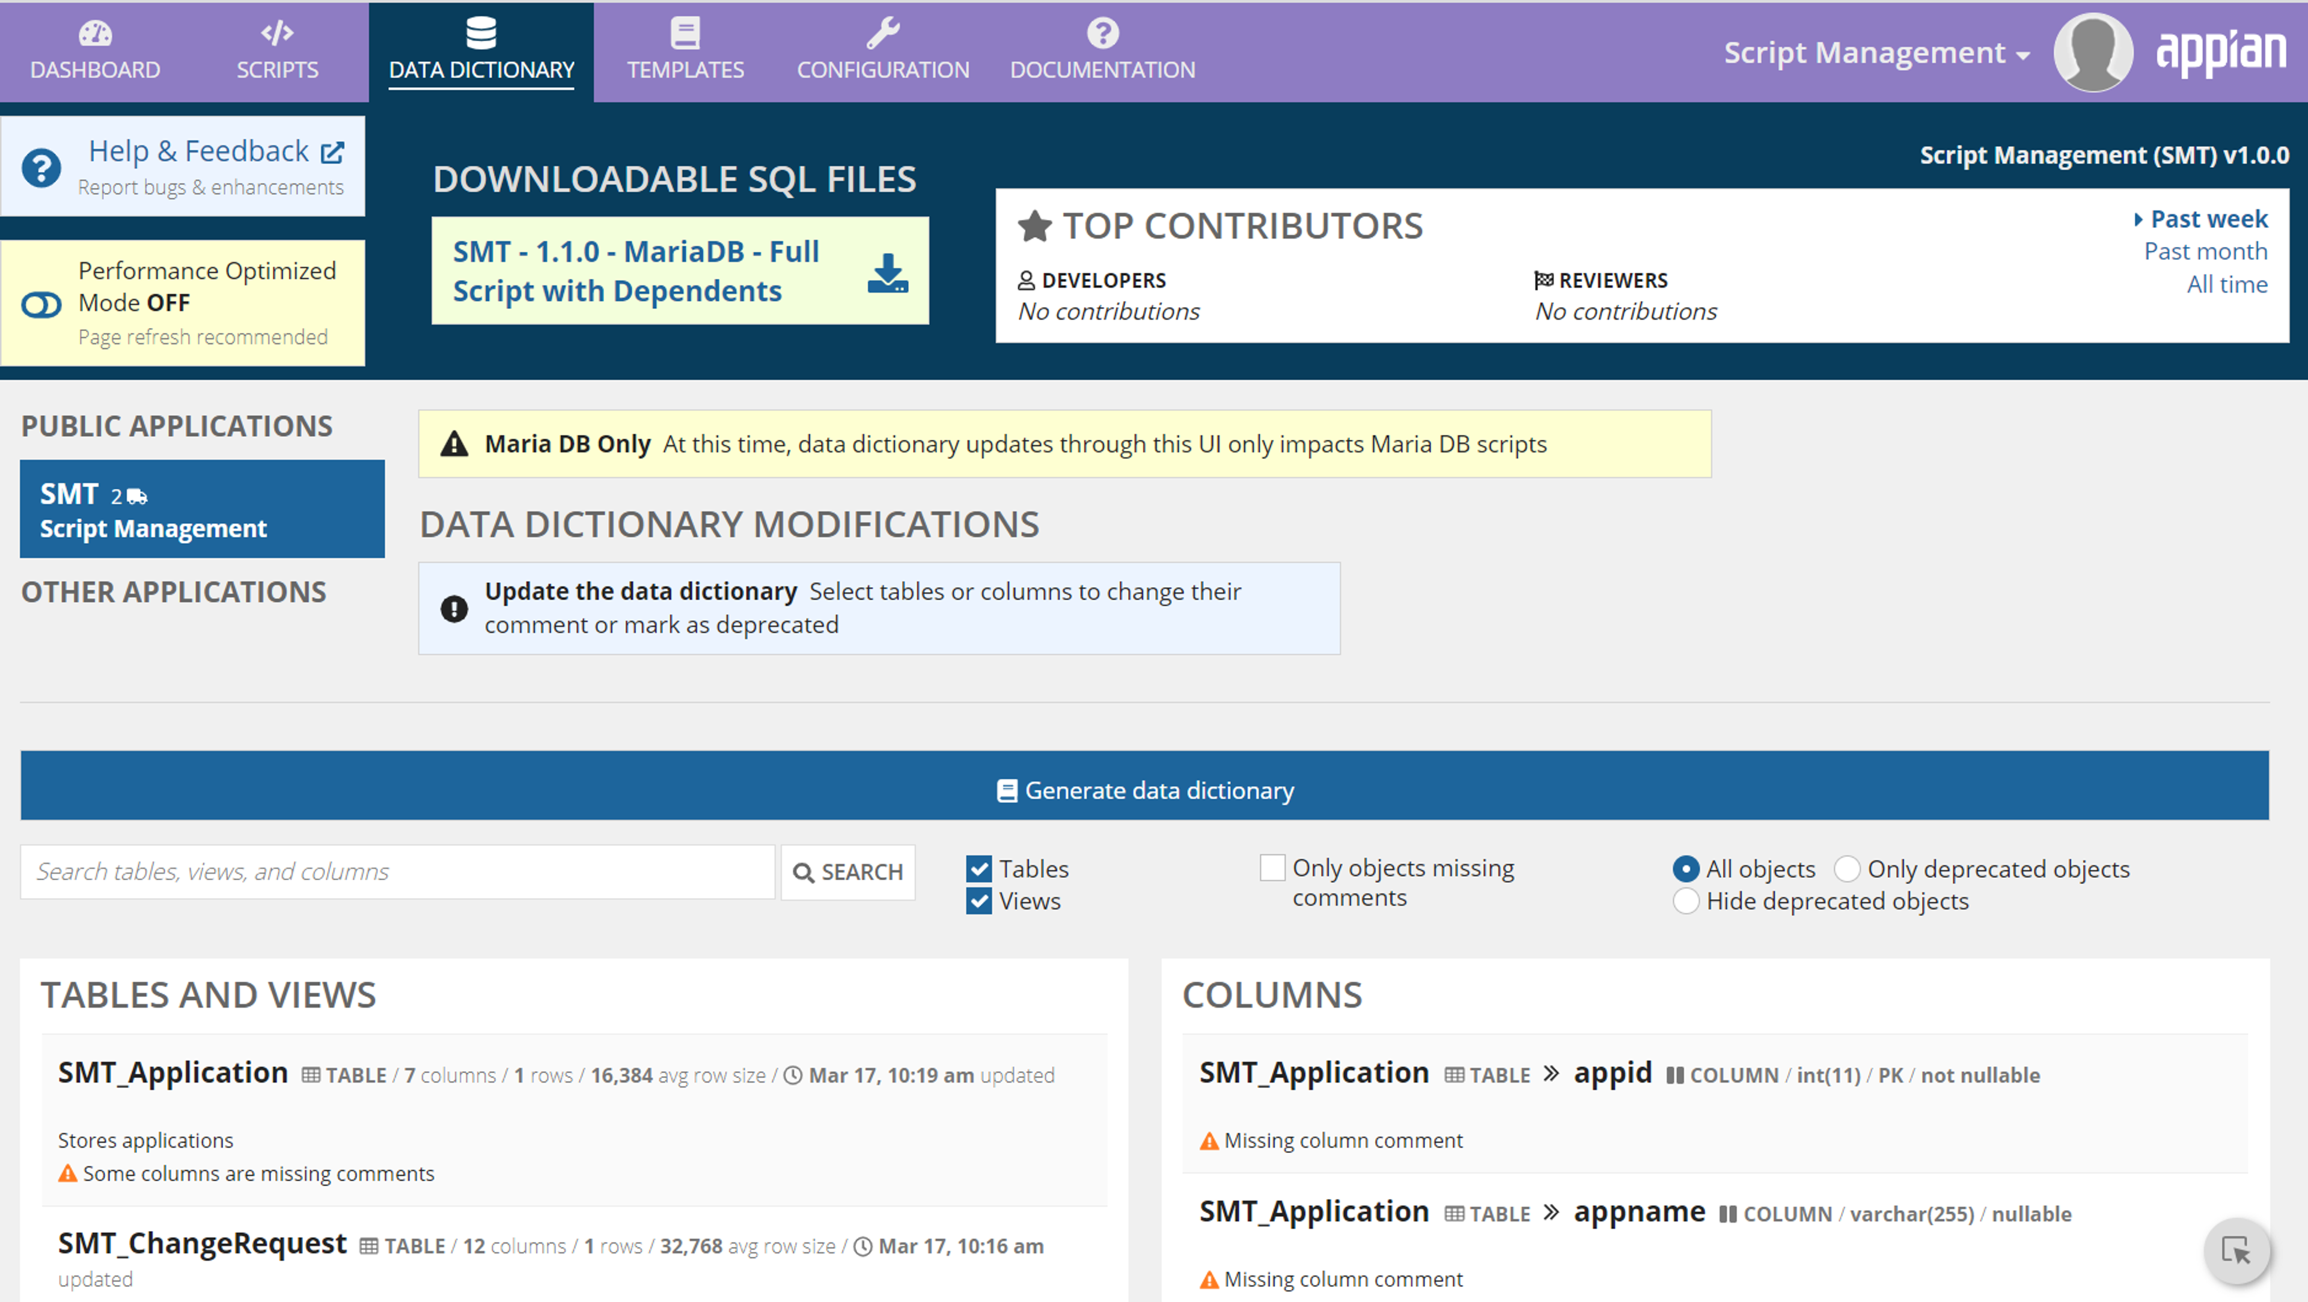Switch to the Documentation tab
This screenshot has width=2308, height=1302.
1102,52
